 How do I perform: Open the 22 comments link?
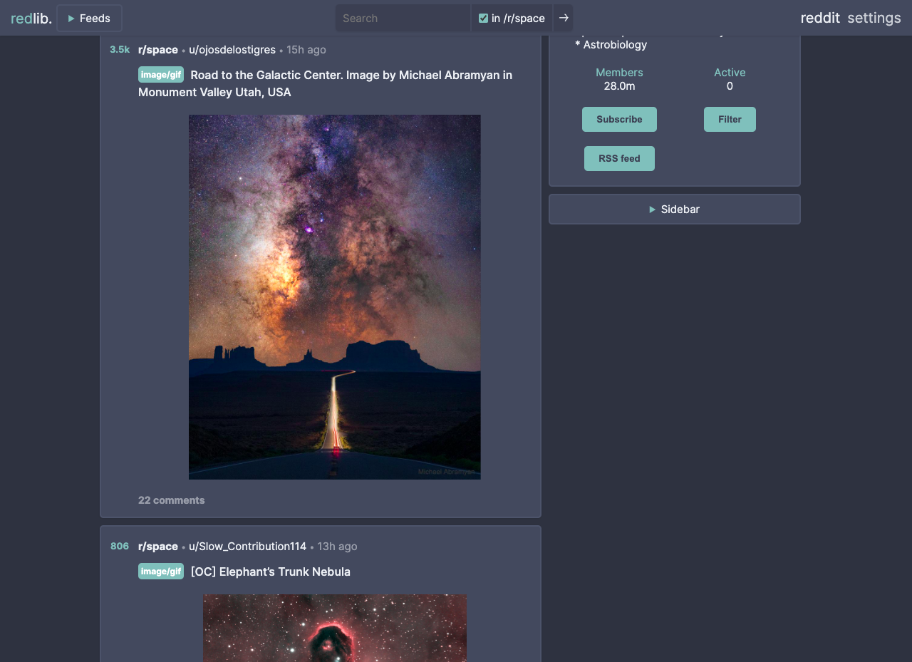pos(172,500)
